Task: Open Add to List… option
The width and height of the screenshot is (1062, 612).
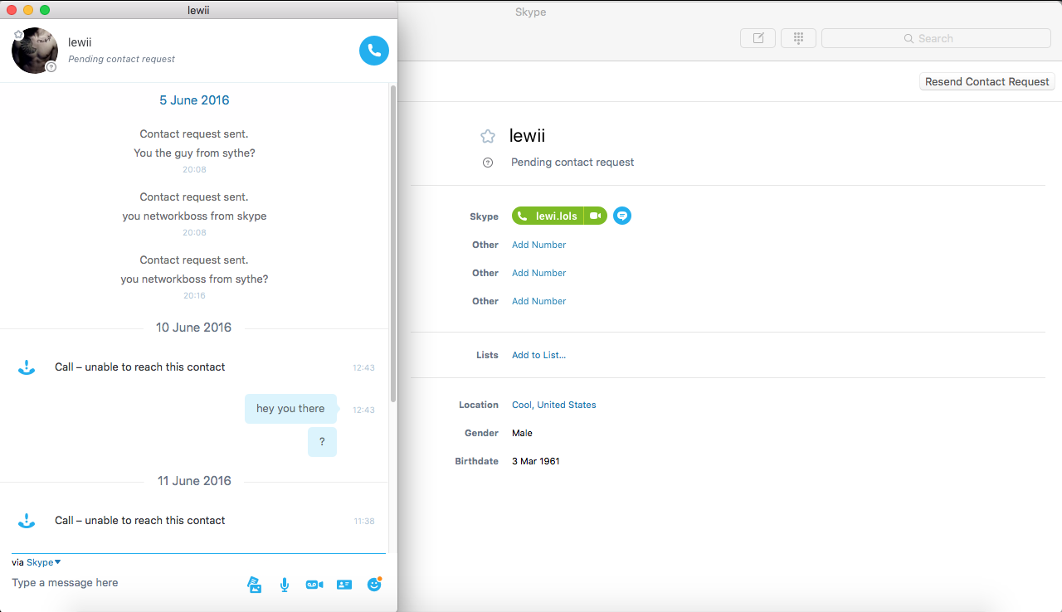Action: tap(538, 355)
